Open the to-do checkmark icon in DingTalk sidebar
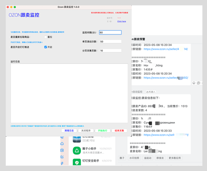The height and width of the screenshot is (171, 207). point(62,157)
